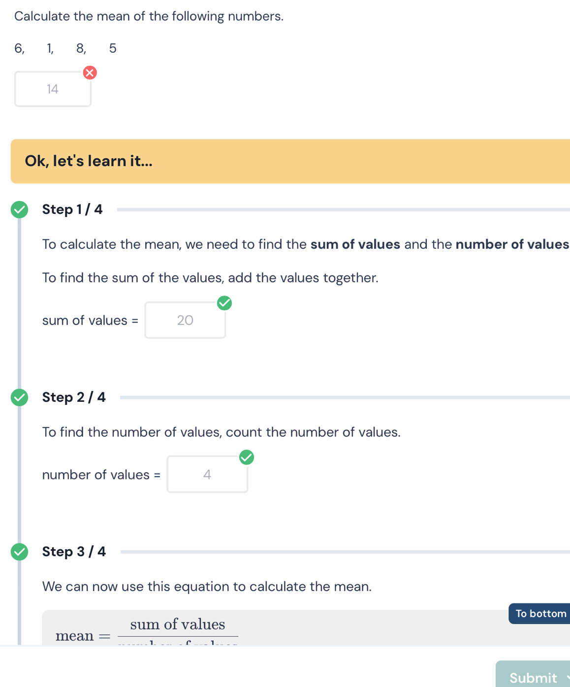
Task: Collapse the Step 2 / 4 section
Action: point(74,397)
